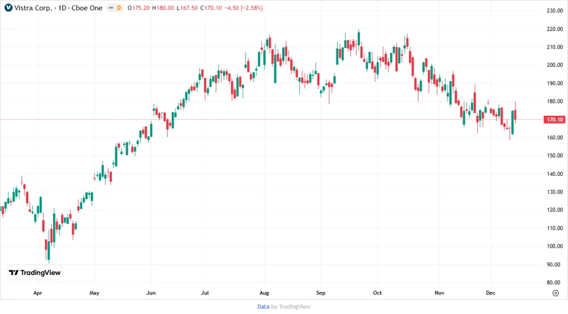
Task: Click the close value C170.10
Action: 211,8
